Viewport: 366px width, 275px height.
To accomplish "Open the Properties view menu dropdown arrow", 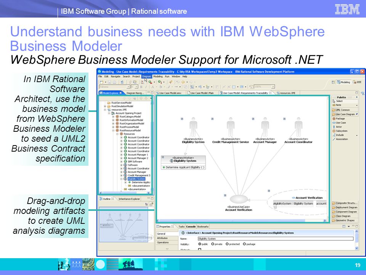I will coord(349,226).
